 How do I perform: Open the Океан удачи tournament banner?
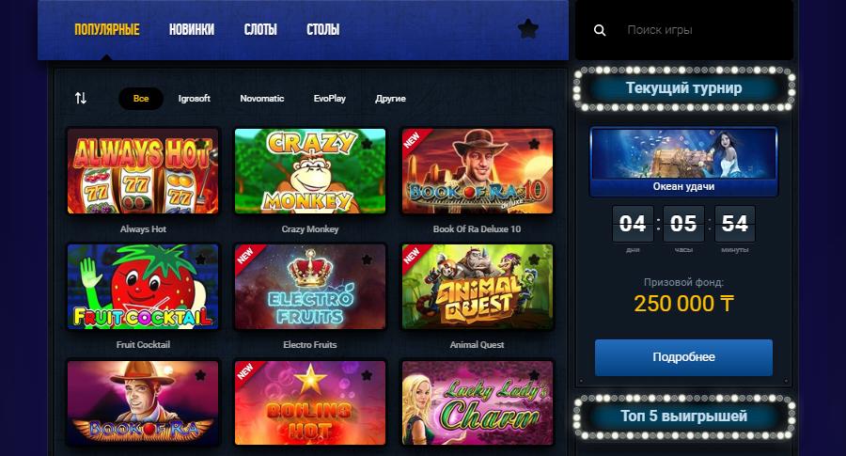(683, 162)
